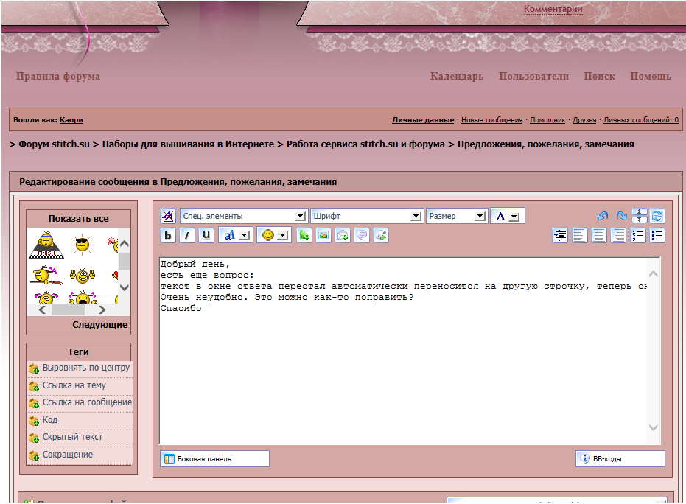This screenshot has height=504, width=686.
Task: Click the insert quote bubble icon
Action: click(x=361, y=235)
